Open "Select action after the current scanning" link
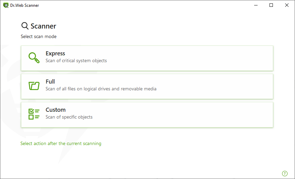Screen dimensions: 295x179 61,143
